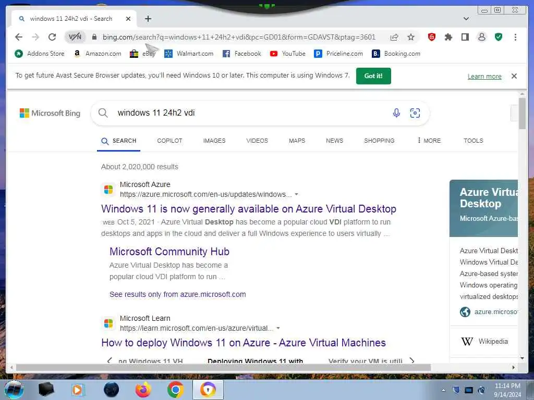Launch Google Chrome from the taskbar
The width and height of the screenshot is (534, 400).
[x=175, y=390]
